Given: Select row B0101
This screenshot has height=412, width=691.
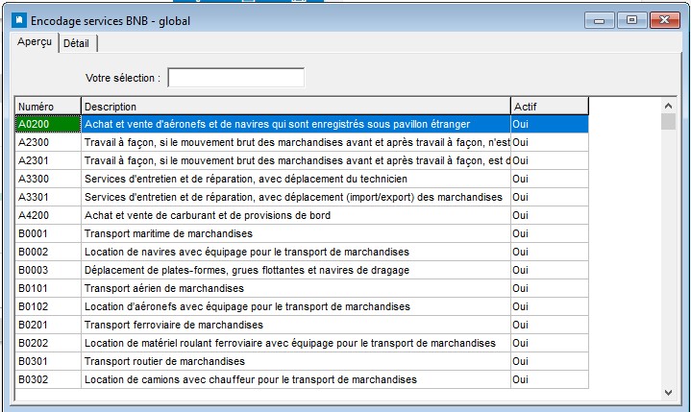Looking at the screenshot, I should (302, 288).
